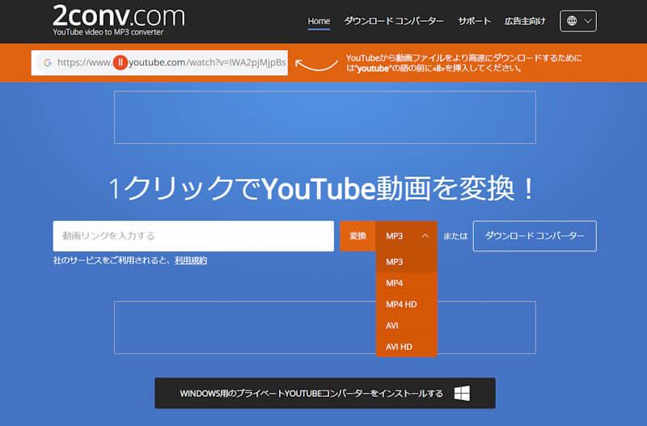Screen dimensions: 647x426
Task: Choose AVI option in format list
Action: click(407, 326)
